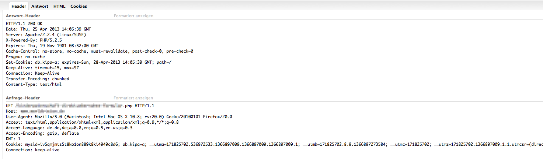Viewport: 543px width, 159px height.
Task: Click the Content-Type: text/html line
Action: (34, 84)
